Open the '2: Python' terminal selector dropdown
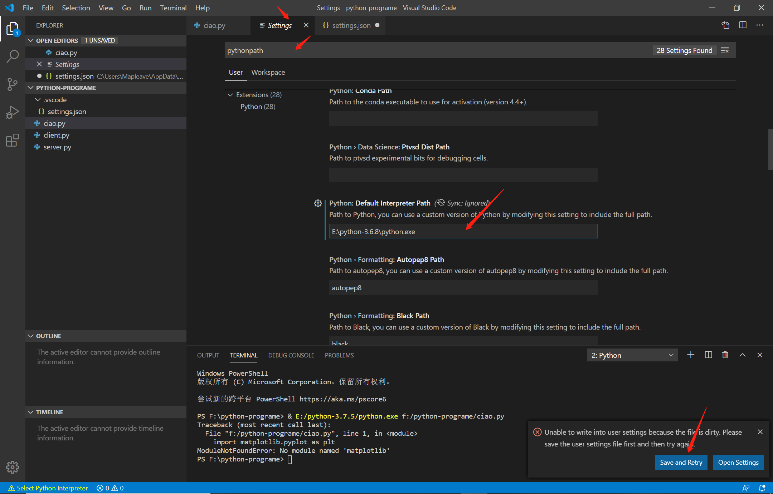773x494 pixels. (x=632, y=355)
